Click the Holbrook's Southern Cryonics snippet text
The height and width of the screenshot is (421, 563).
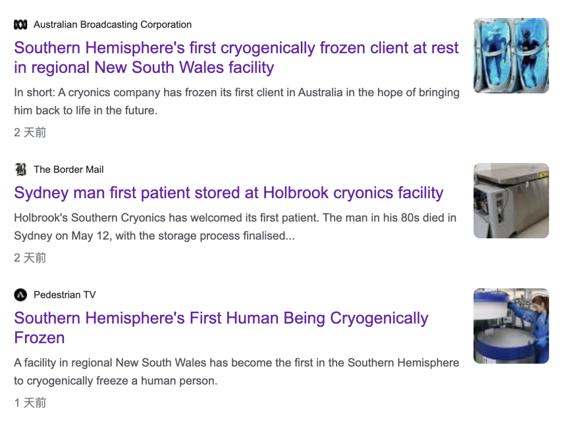(x=235, y=227)
